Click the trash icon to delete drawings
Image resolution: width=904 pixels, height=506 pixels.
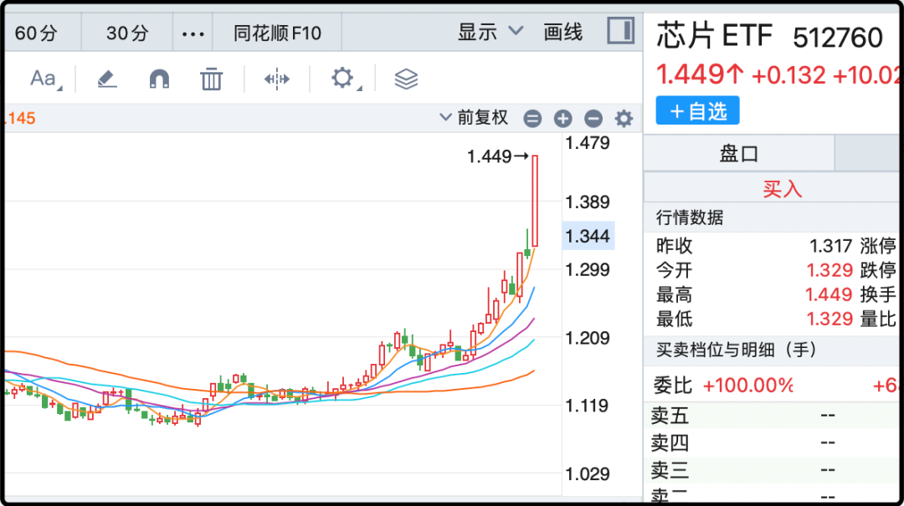coord(211,79)
